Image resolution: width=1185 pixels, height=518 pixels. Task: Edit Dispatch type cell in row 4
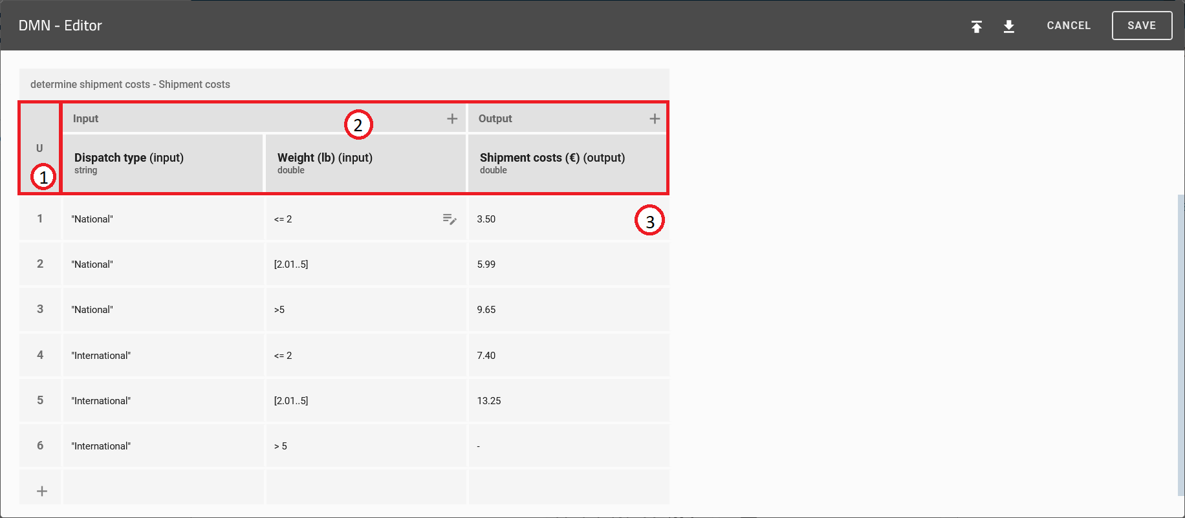(163, 355)
